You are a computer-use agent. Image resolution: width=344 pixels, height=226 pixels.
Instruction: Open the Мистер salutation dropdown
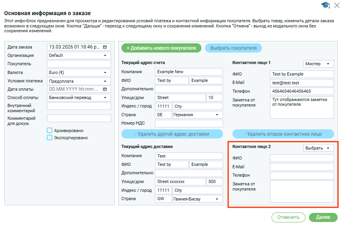318,64
